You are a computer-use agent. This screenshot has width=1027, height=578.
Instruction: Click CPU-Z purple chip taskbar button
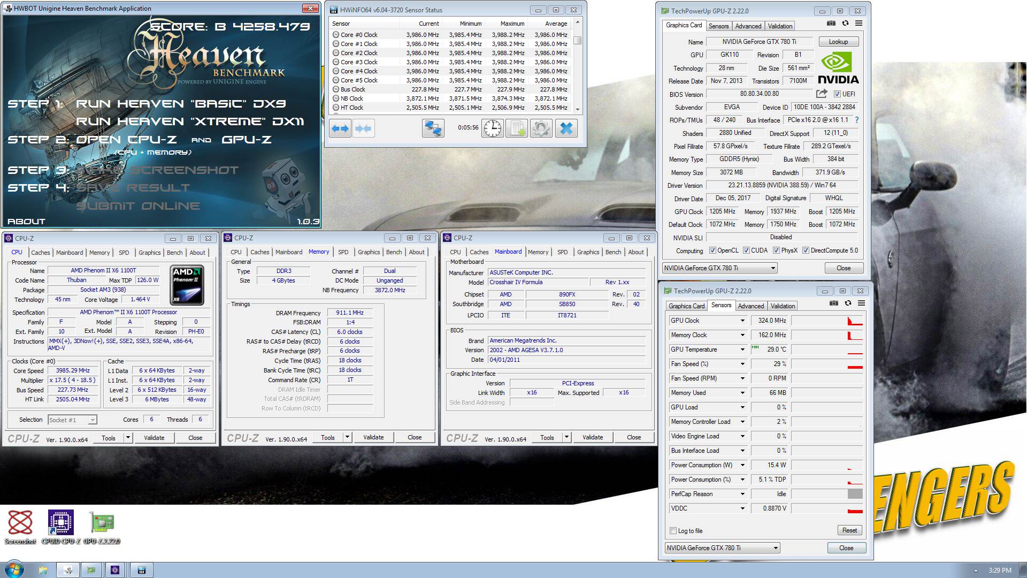tap(115, 570)
